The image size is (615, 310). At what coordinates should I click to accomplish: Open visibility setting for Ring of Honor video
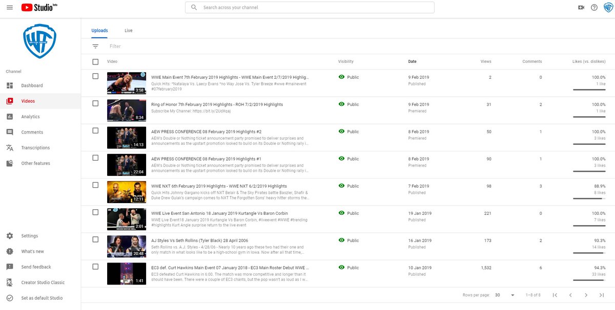click(349, 104)
